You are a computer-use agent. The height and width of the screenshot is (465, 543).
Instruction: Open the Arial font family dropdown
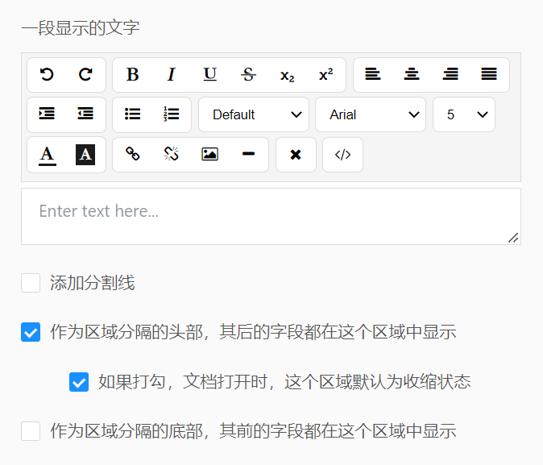coord(371,114)
